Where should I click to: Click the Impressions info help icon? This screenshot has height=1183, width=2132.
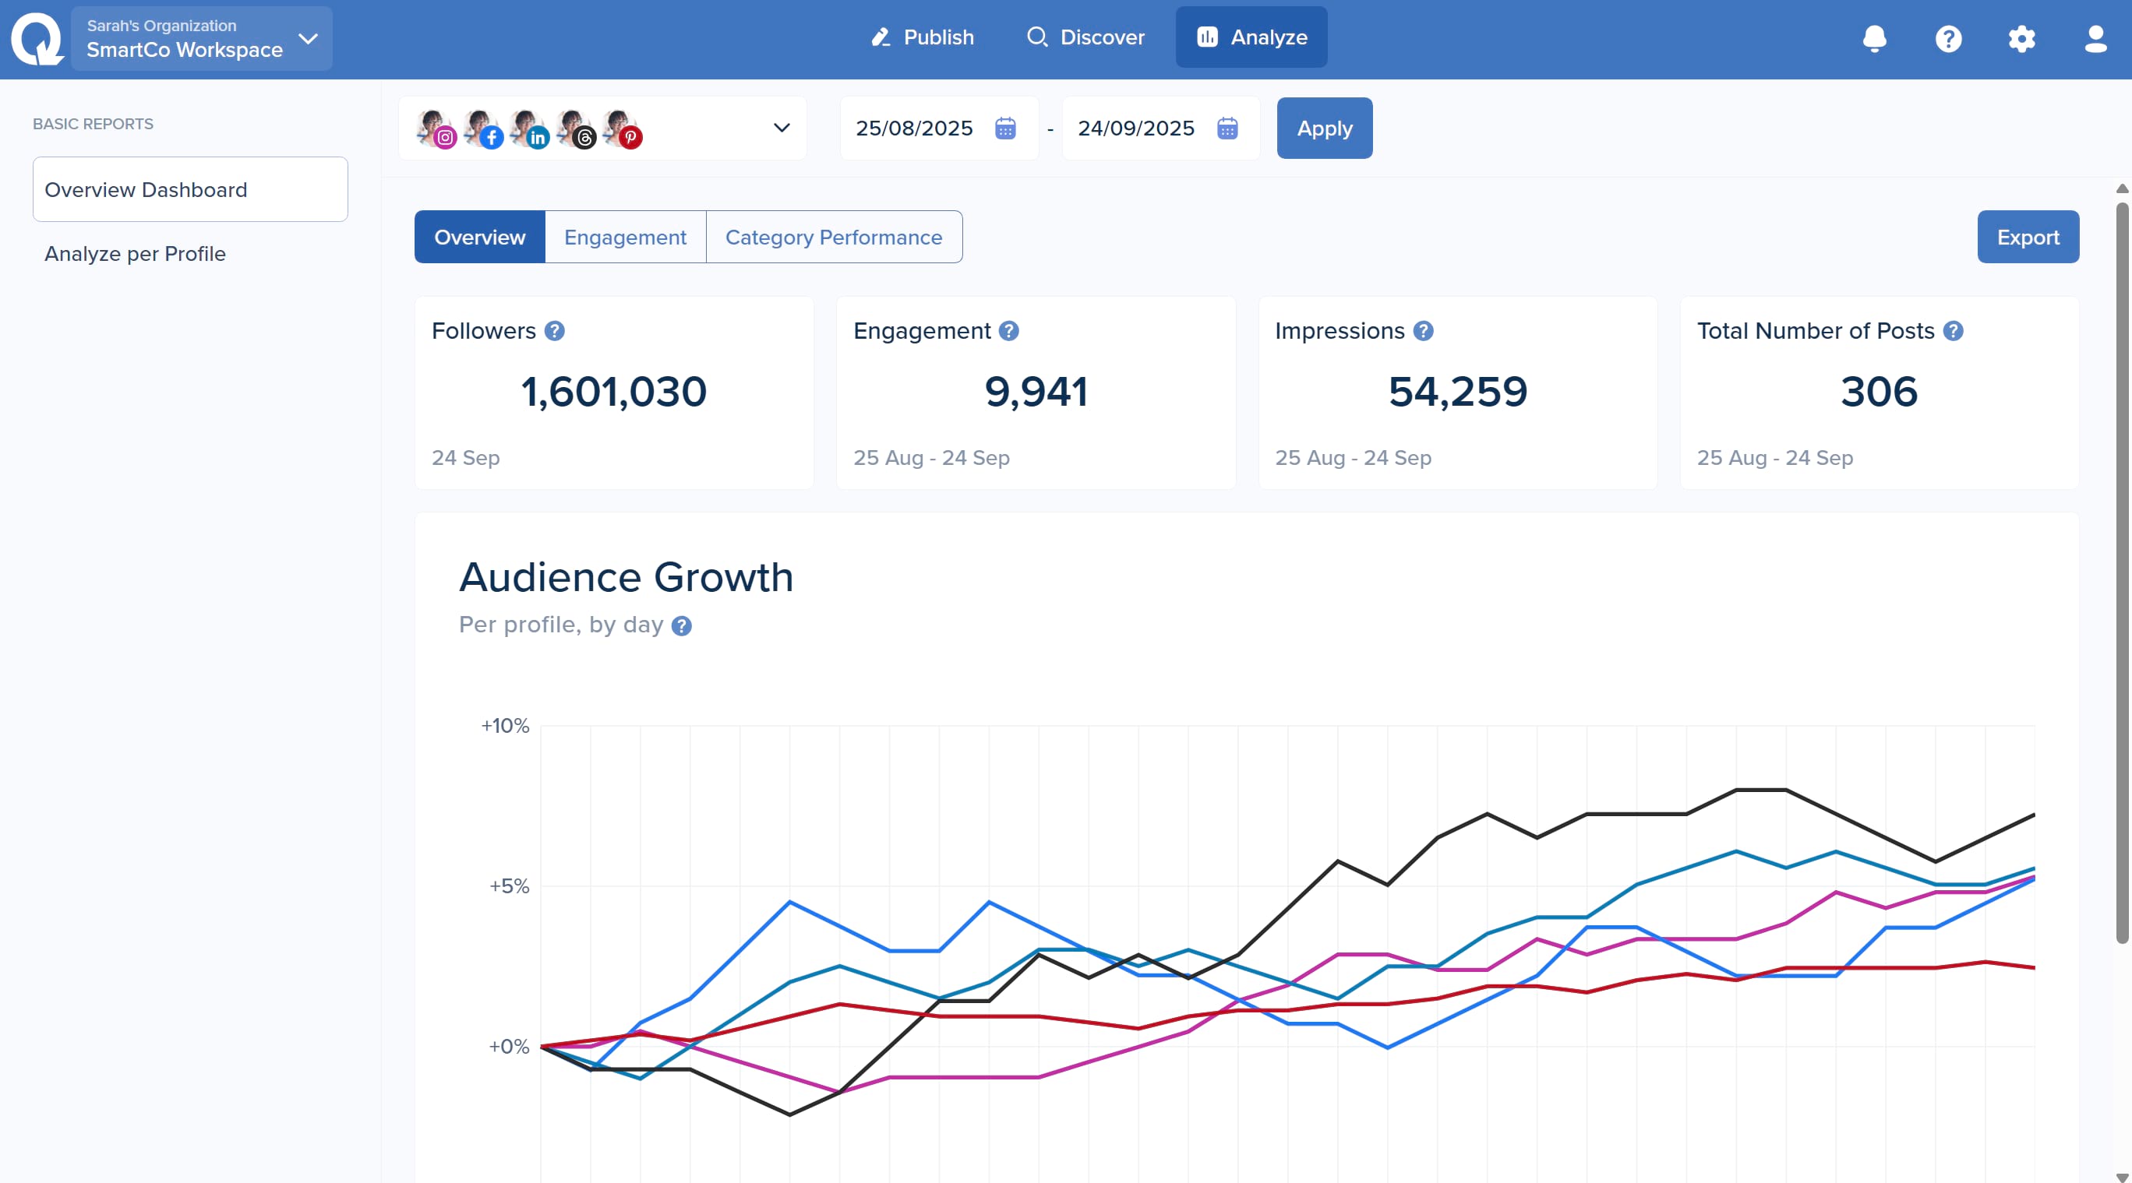[1423, 331]
